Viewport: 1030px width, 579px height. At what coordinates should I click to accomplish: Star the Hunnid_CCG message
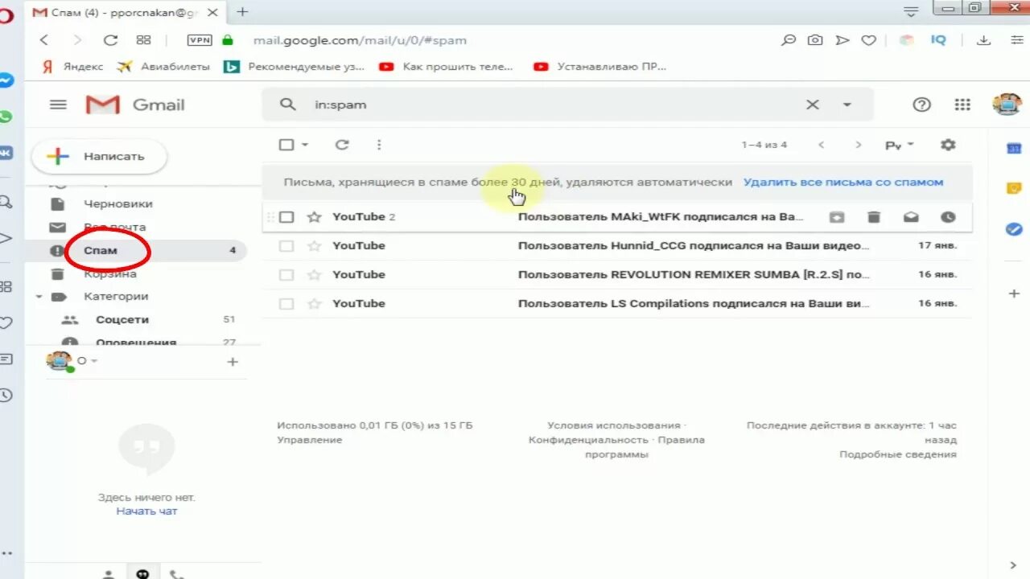315,245
